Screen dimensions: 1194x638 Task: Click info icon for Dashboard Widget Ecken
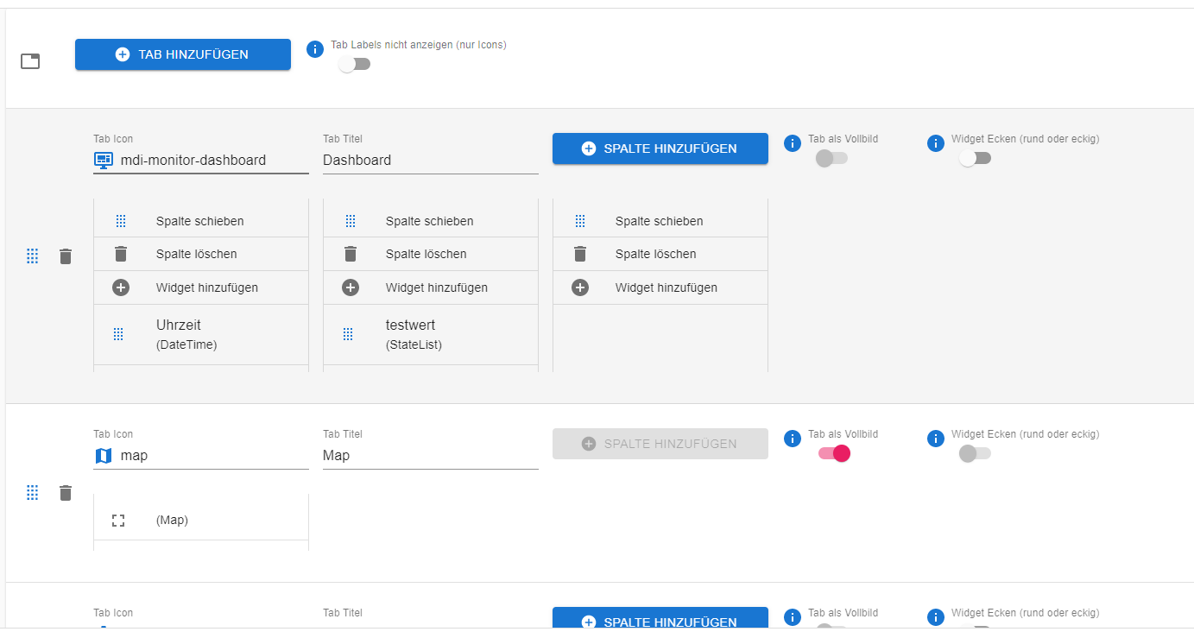(936, 143)
